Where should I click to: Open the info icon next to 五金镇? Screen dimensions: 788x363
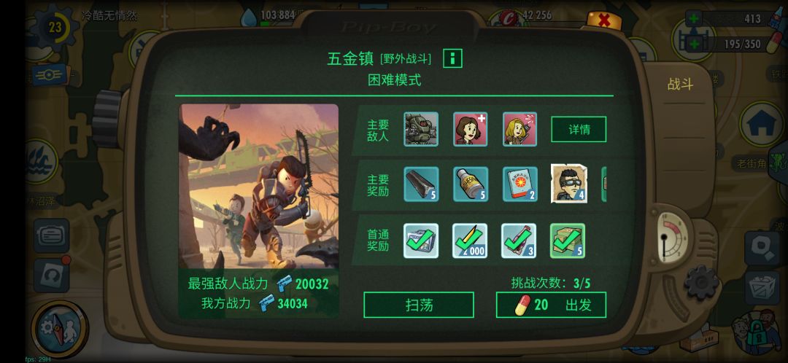tap(452, 59)
